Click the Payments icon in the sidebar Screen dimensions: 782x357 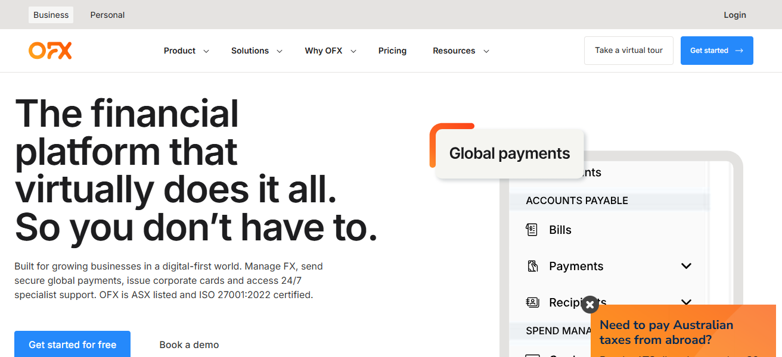click(532, 266)
